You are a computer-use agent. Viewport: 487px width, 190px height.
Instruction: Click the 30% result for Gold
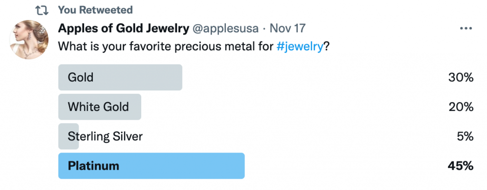tap(460, 77)
